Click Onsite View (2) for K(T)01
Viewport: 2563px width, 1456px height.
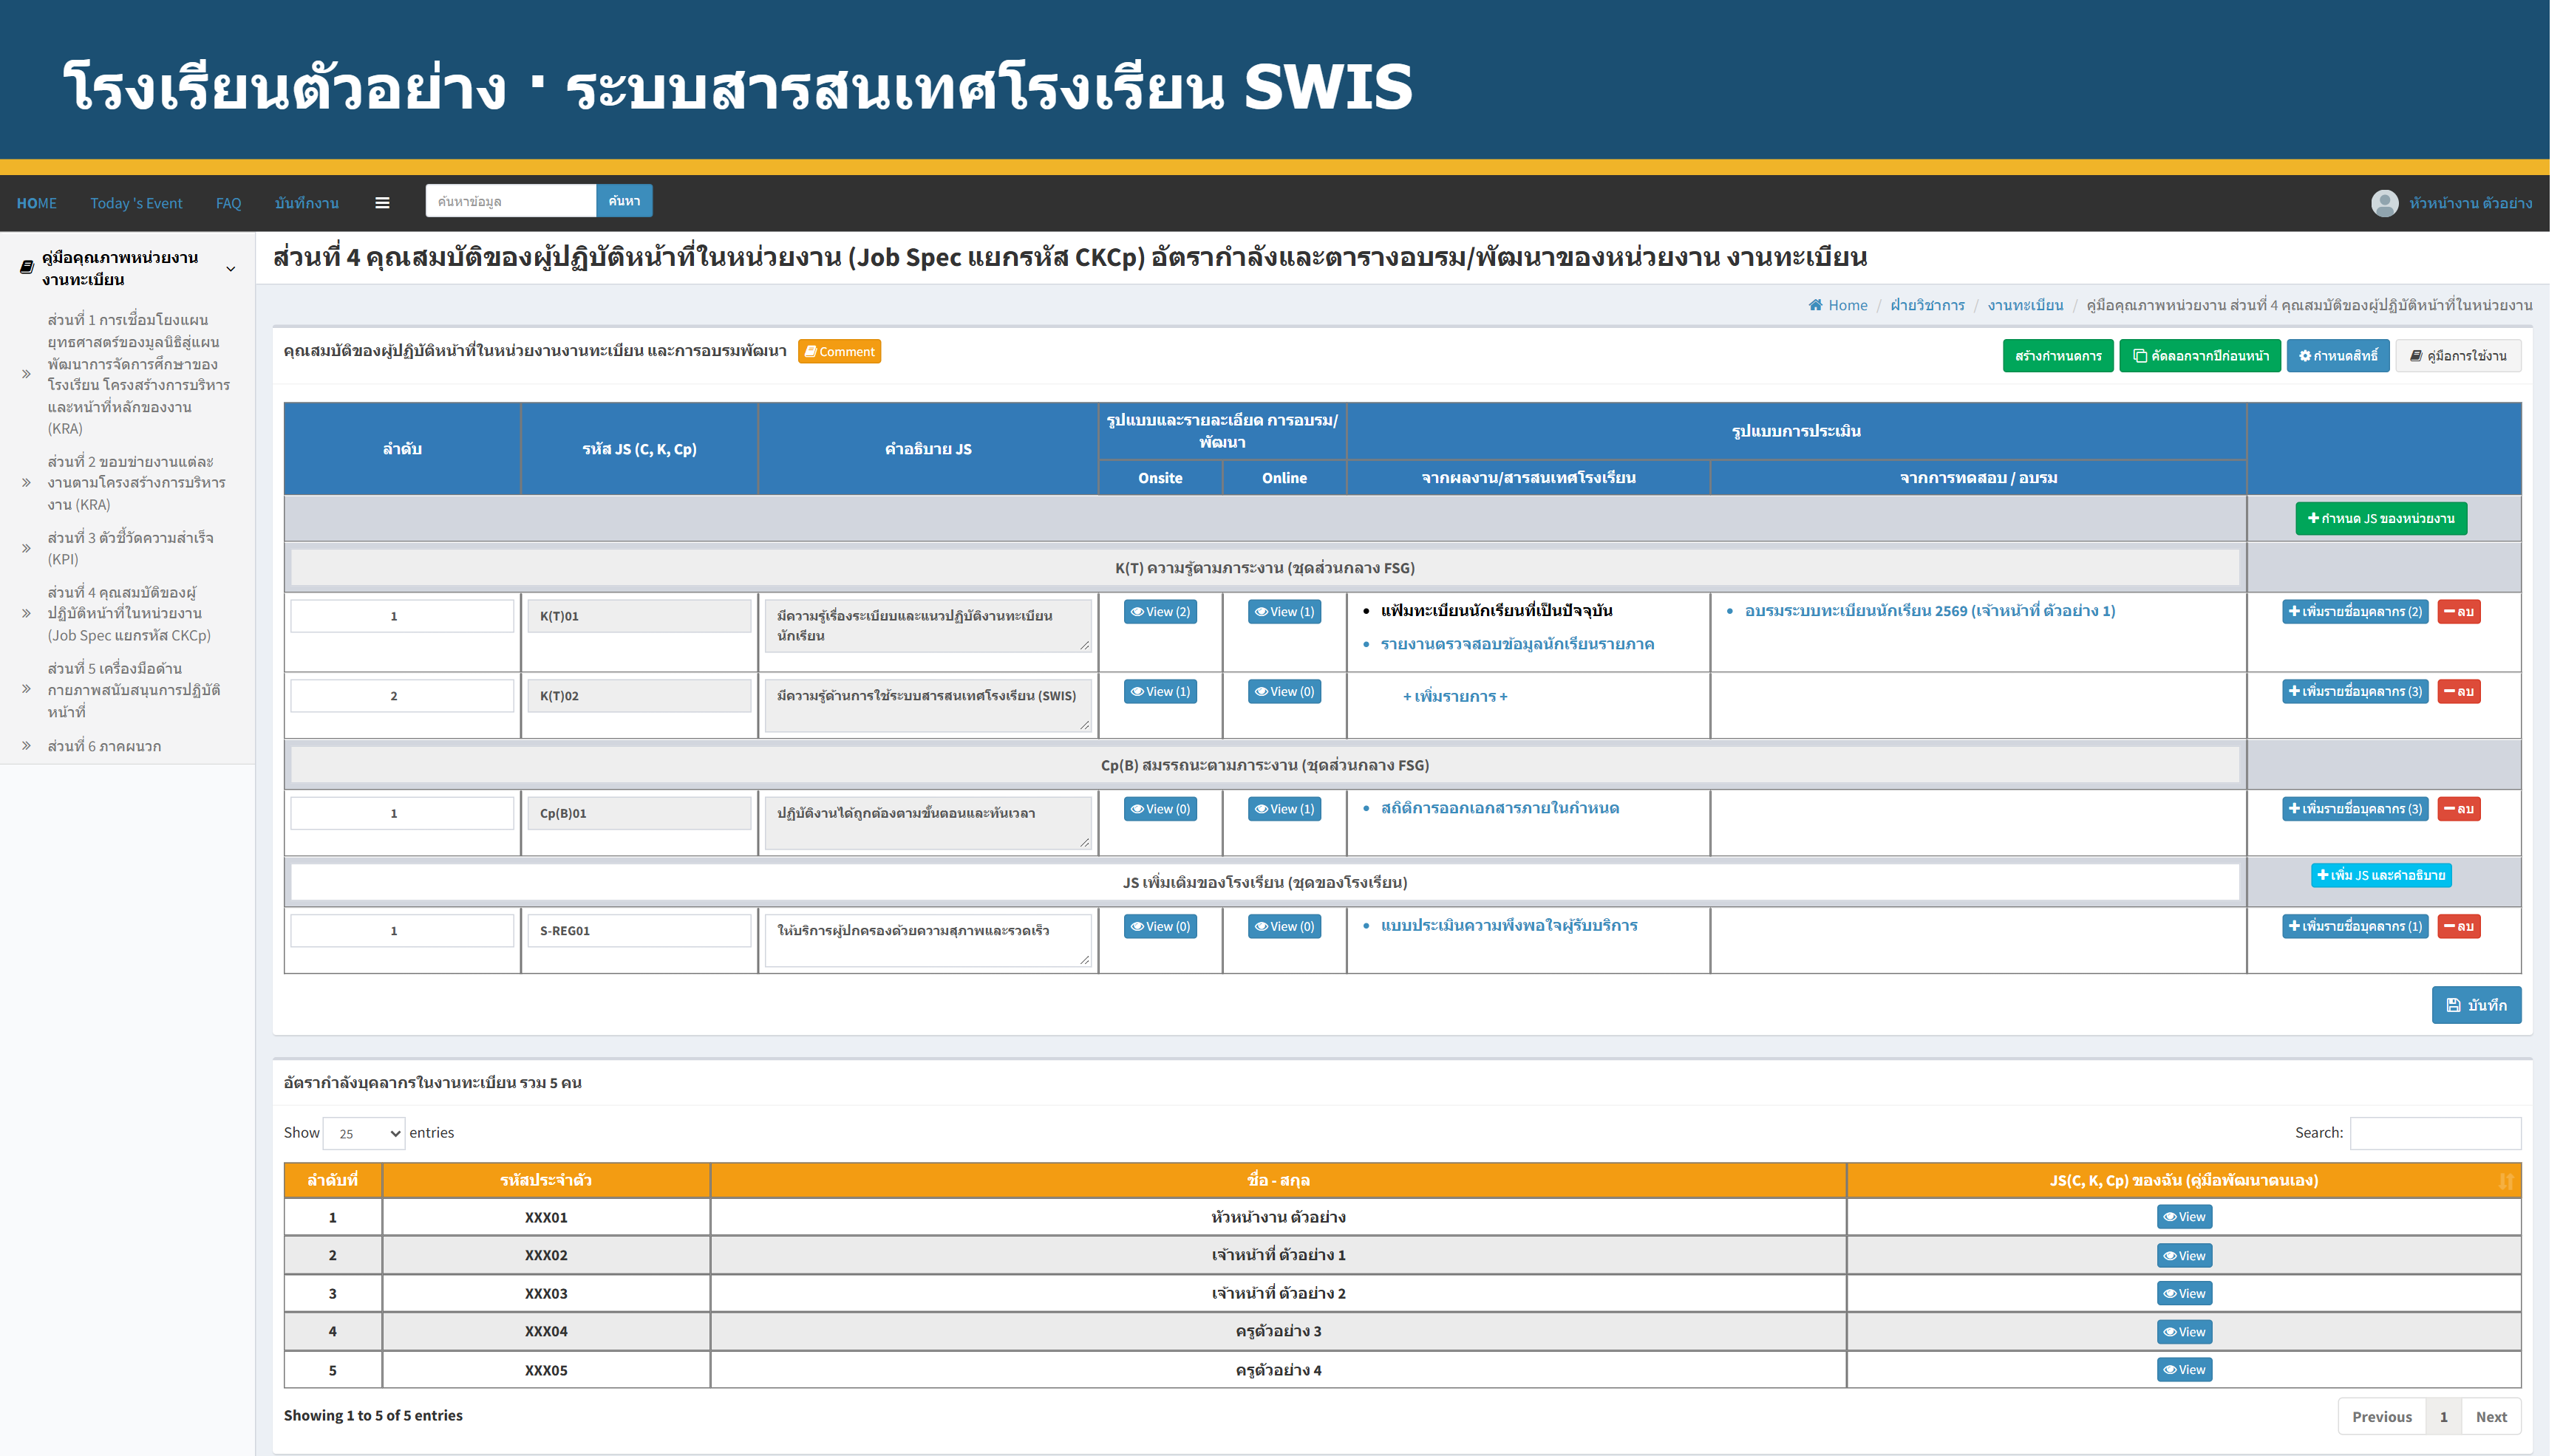(x=1160, y=612)
